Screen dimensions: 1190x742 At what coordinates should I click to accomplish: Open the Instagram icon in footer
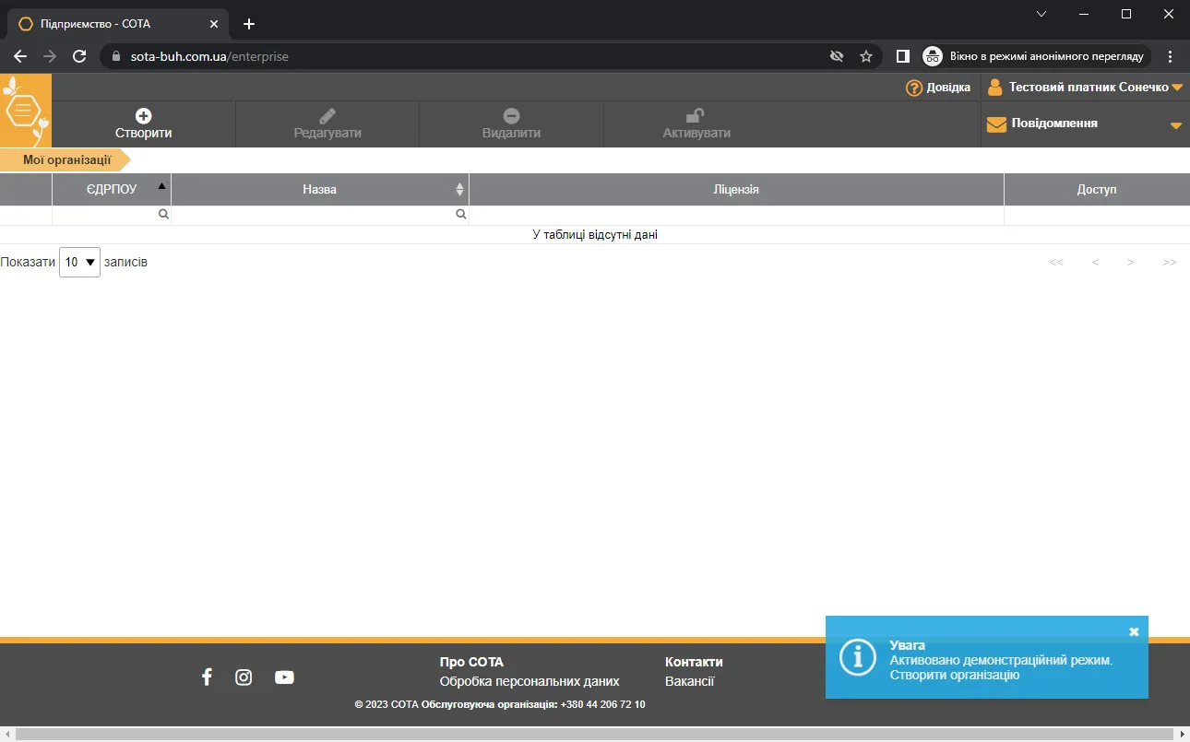tap(244, 677)
